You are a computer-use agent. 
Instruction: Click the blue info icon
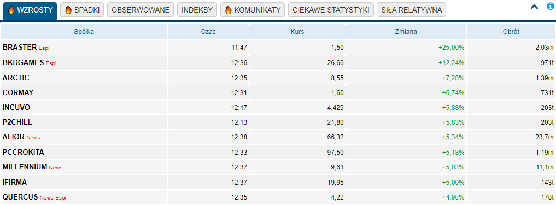point(550,7)
